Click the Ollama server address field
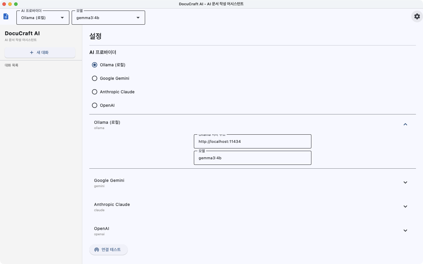 coord(253,141)
